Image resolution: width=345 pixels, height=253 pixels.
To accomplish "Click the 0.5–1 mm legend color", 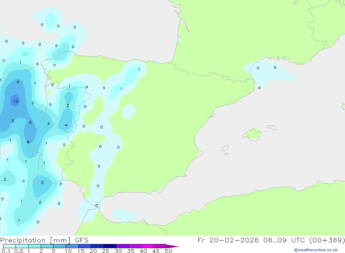I will tap(22, 246).
